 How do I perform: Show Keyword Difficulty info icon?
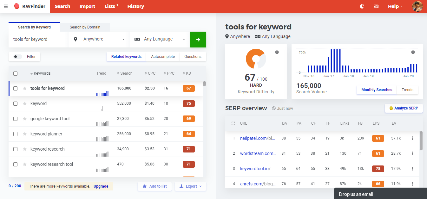277,52
